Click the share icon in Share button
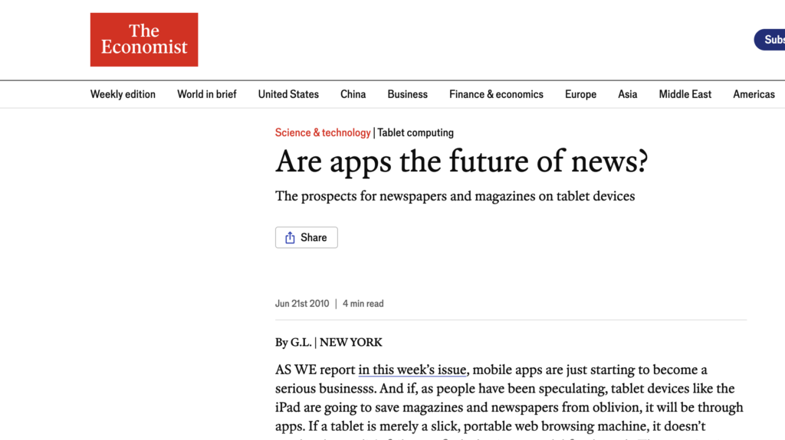 tap(290, 238)
